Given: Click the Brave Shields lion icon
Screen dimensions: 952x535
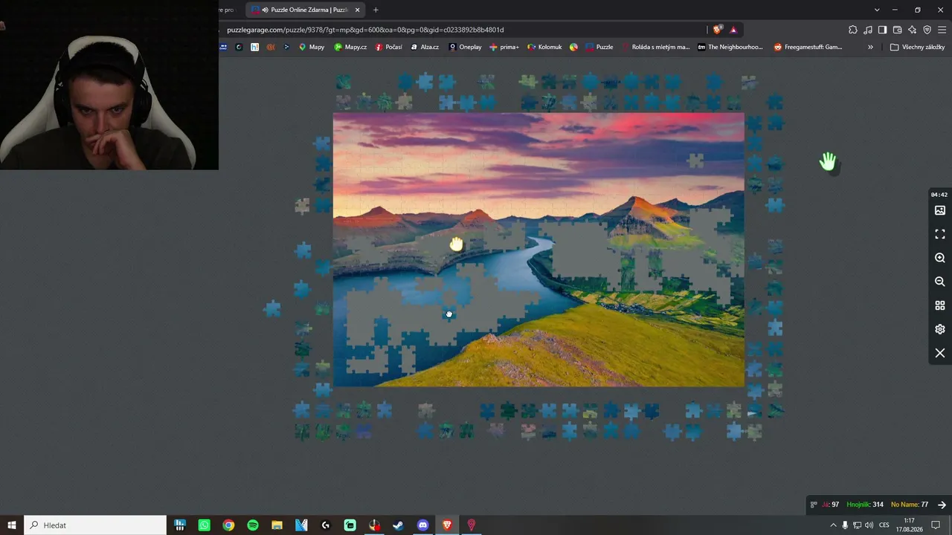Looking at the screenshot, I should 717,30.
